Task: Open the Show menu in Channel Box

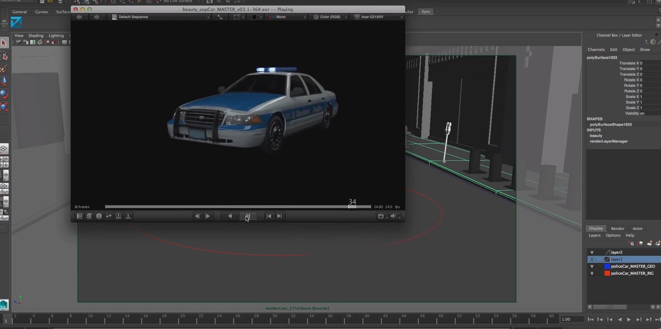Action: [645, 50]
